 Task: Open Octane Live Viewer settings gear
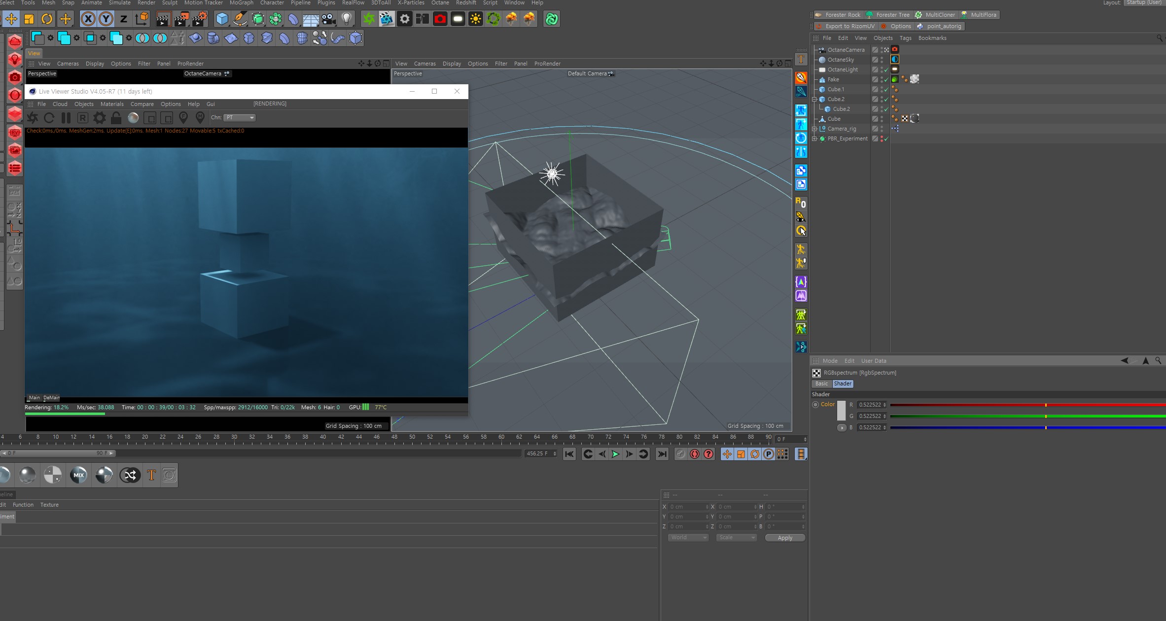coord(99,118)
